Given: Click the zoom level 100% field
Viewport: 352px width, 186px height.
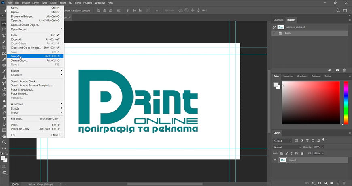Looking at the screenshot, I should tap(15, 184).
